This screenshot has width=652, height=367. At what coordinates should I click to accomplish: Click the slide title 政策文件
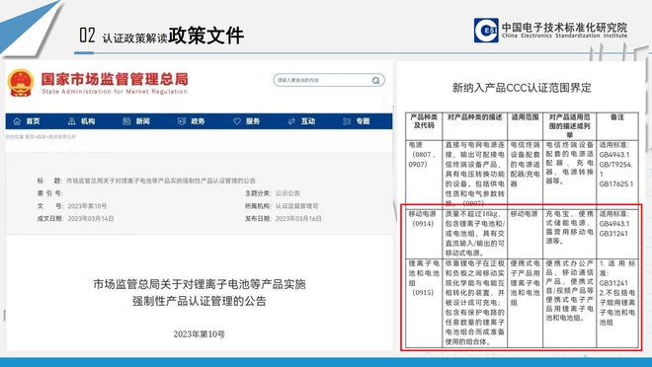pyautogui.click(x=206, y=36)
